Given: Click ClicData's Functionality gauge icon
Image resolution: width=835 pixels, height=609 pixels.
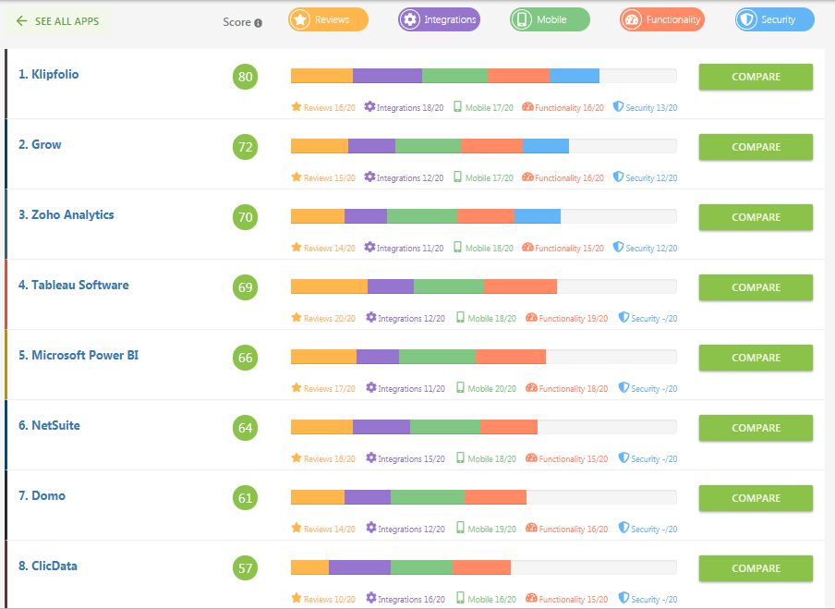Looking at the screenshot, I should tap(531, 599).
